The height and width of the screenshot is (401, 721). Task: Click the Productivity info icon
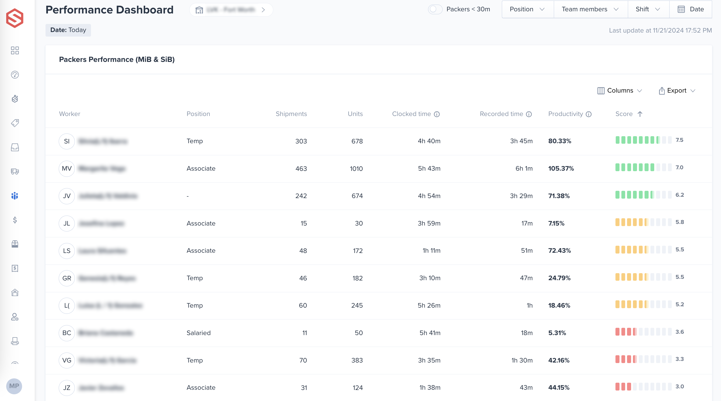(589, 114)
